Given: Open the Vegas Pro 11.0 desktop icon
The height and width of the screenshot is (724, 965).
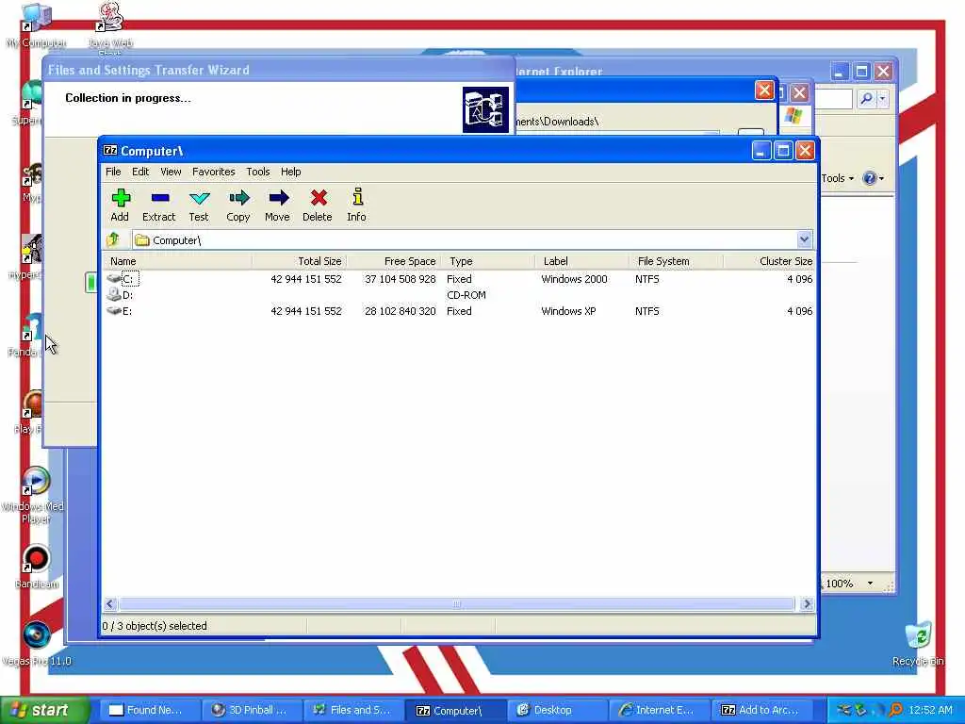Looking at the screenshot, I should pyautogui.click(x=37, y=643).
